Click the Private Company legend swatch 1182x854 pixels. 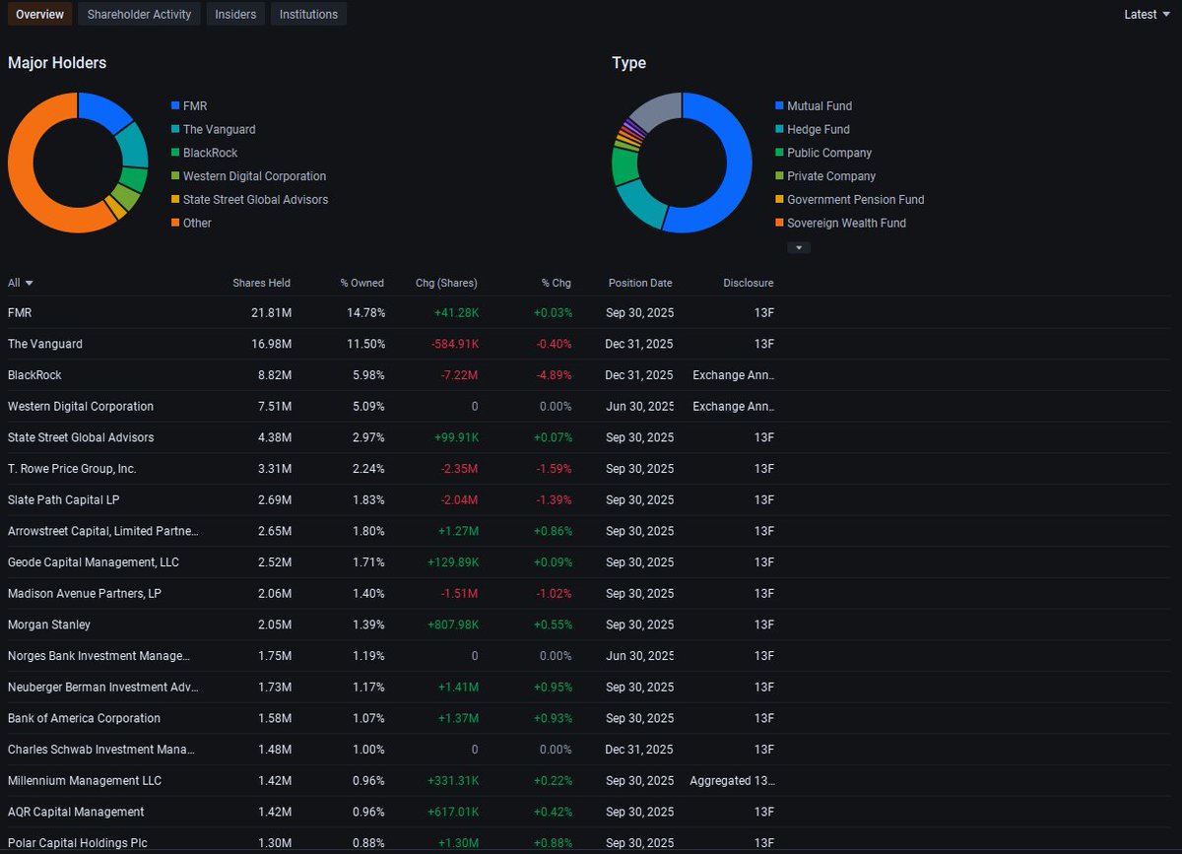[x=779, y=176]
